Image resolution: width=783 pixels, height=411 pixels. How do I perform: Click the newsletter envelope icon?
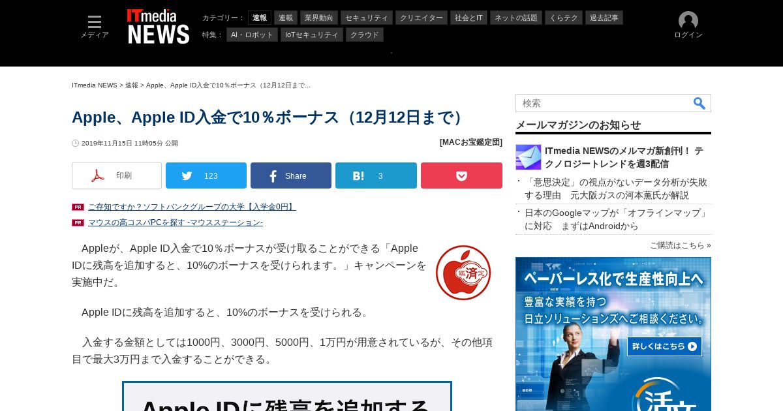529,157
